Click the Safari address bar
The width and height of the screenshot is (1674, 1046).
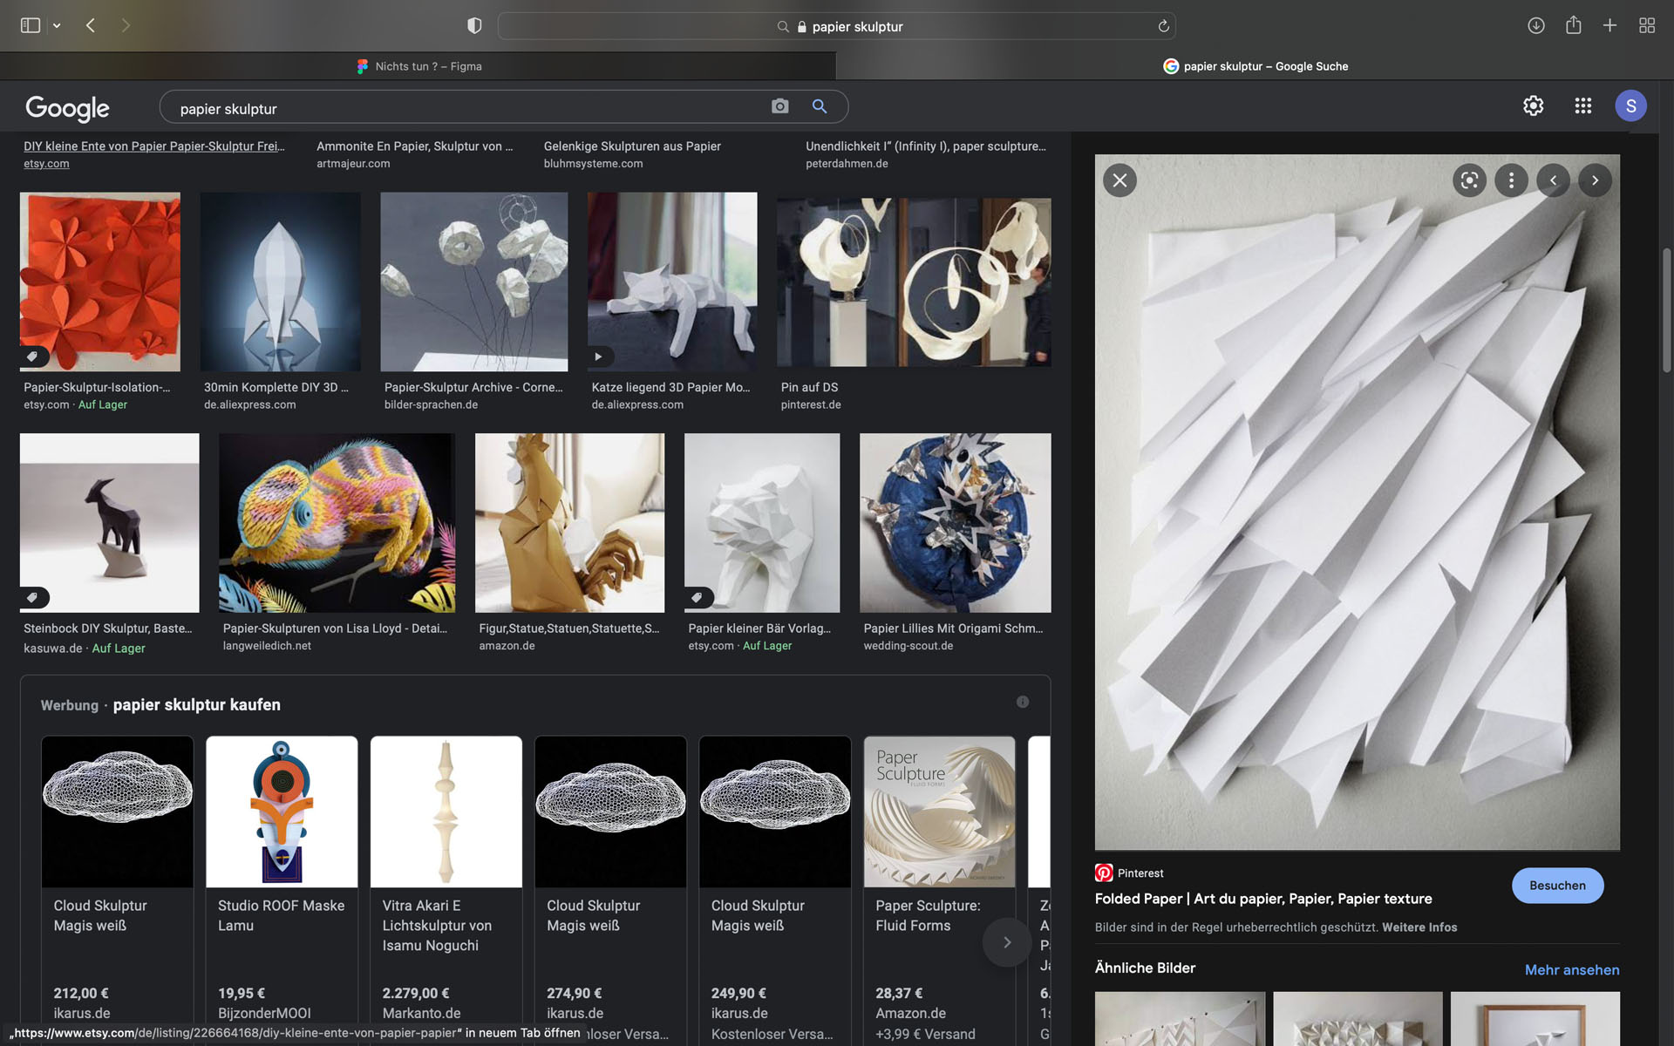tap(836, 26)
